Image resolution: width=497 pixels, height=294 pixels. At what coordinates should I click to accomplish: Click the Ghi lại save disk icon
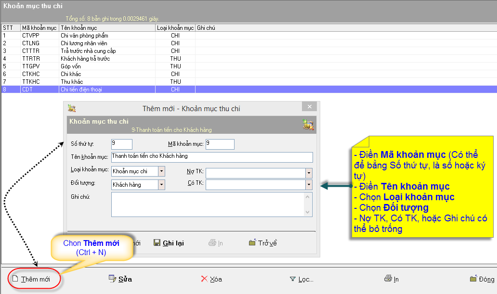pyautogui.click(x=157, y=243)
